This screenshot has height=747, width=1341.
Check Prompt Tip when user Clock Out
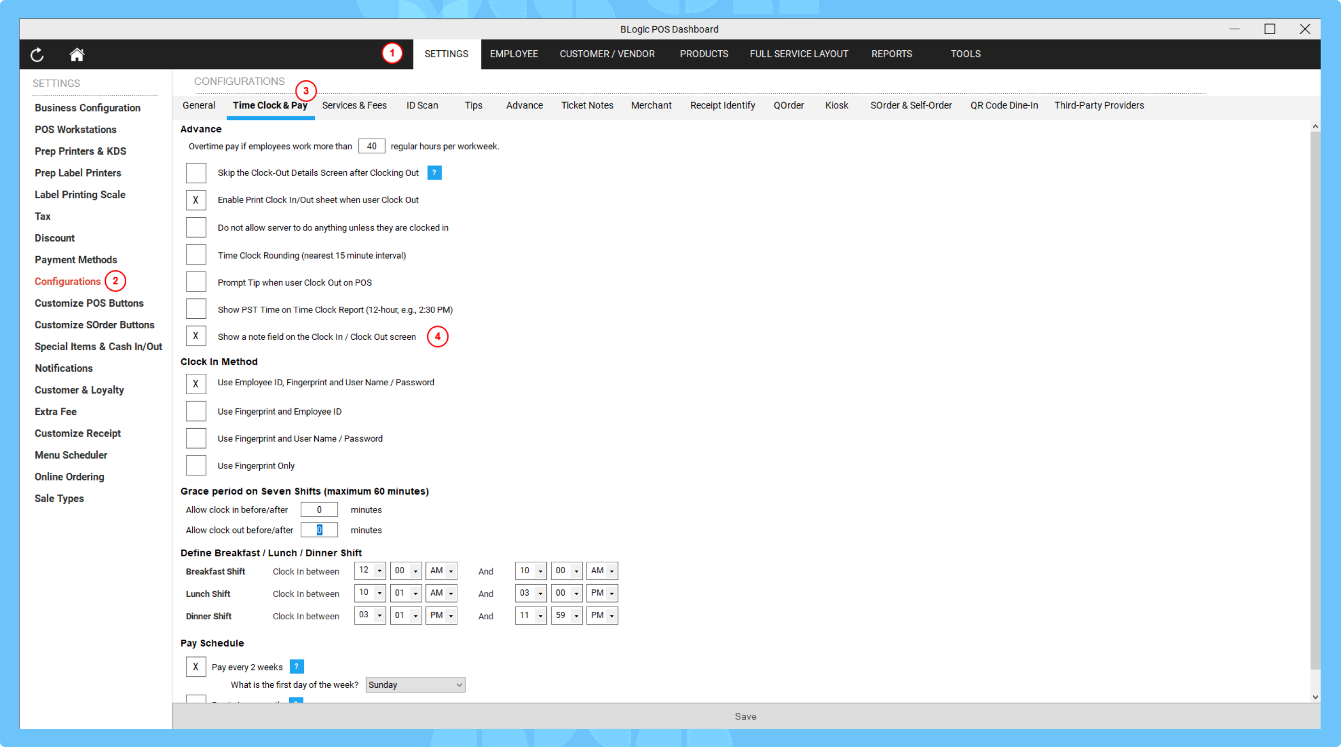point(196,282)
